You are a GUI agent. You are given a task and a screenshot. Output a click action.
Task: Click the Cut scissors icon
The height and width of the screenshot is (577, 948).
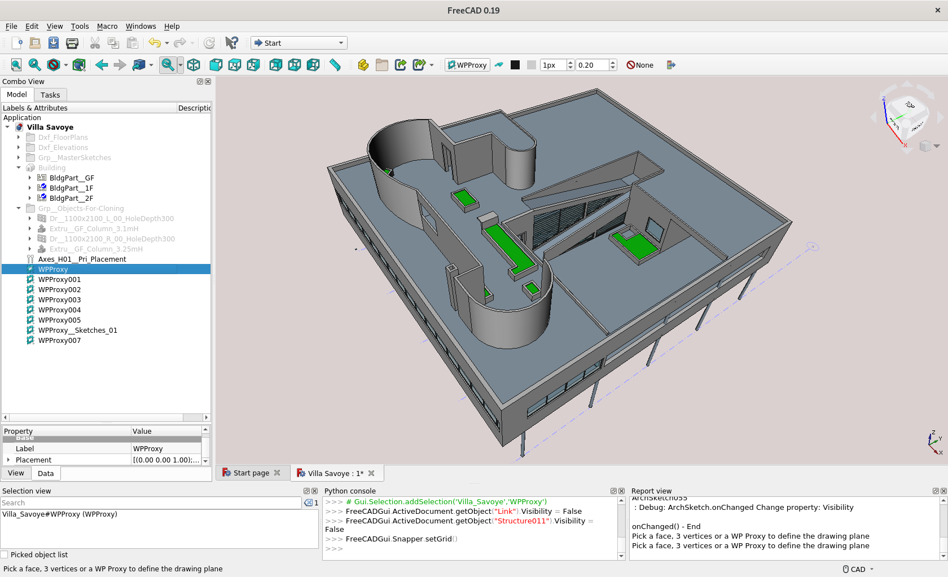tap(95, 43)
